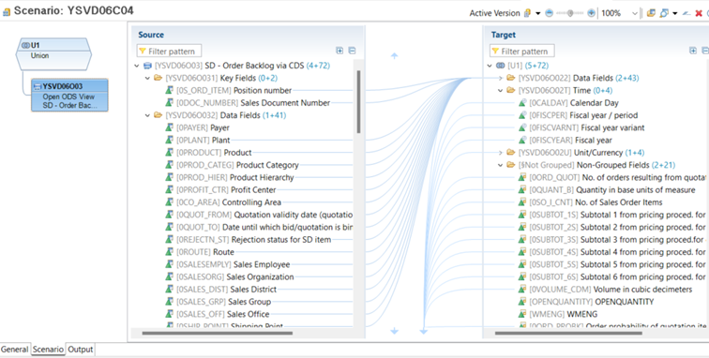Select 0PROD_HIER Product Hierarchy field
This screenshot has width=709, height=358.
click(229, 178)
